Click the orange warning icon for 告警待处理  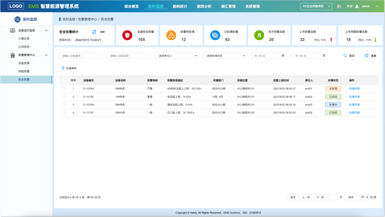click(x=171, y=35)
